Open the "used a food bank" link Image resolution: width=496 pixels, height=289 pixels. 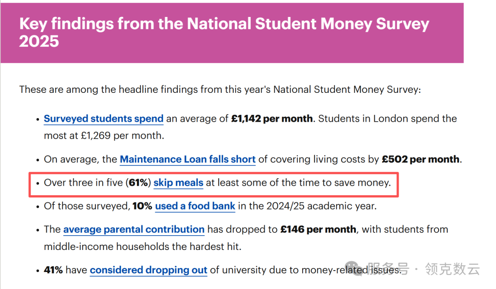(x=195, y=206)
